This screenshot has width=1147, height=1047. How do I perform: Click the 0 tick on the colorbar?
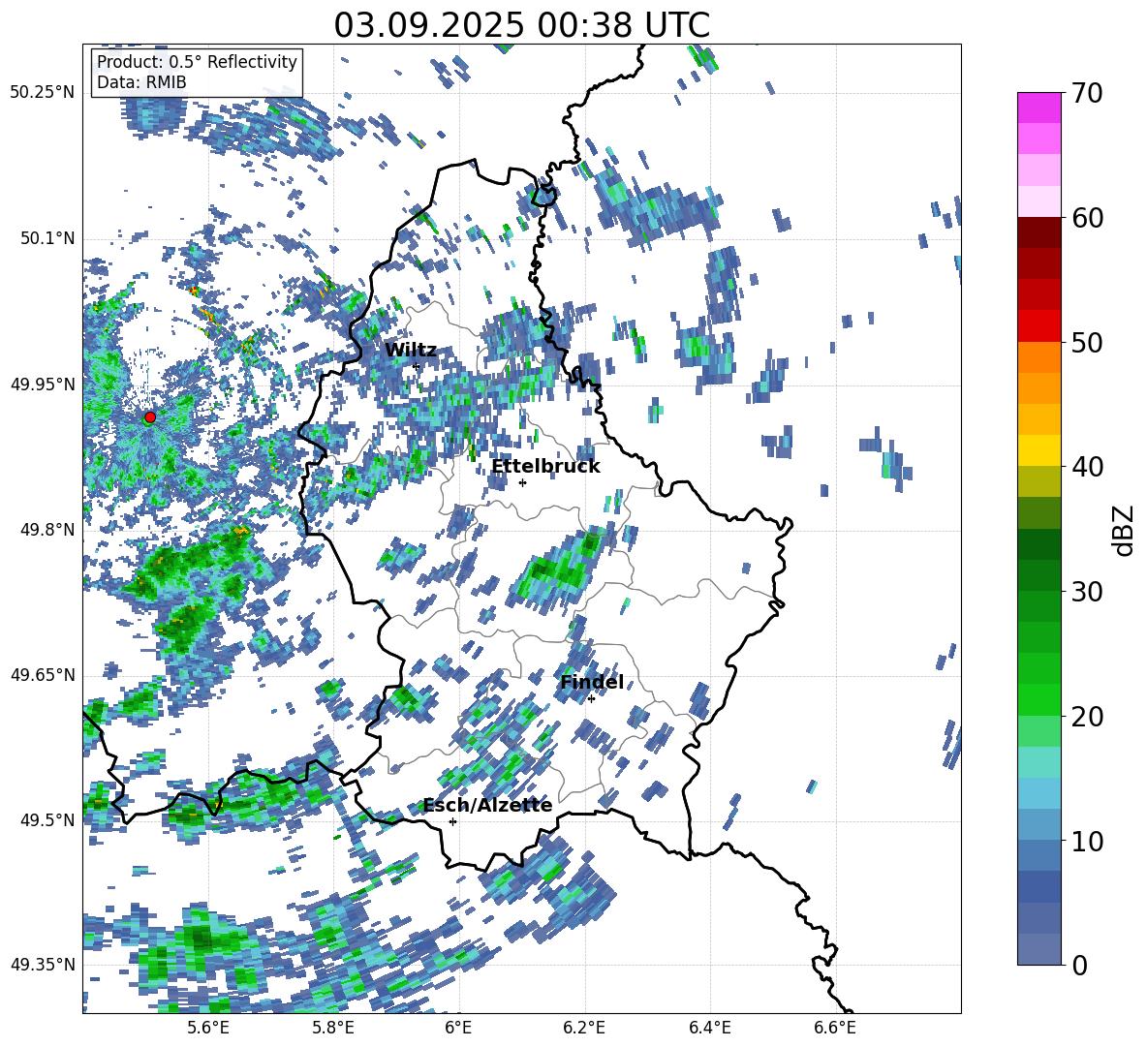[1079, 965]
